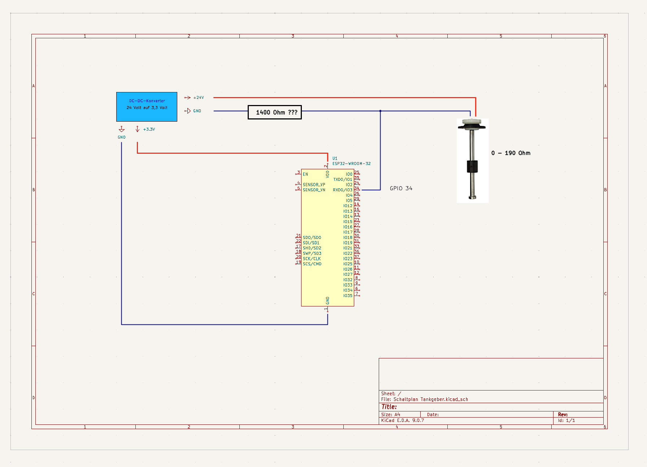Screen dimensions: 647x467
Task: Select the '1400 Ohm ???' resistor text box
Action: tap(275, 112)
